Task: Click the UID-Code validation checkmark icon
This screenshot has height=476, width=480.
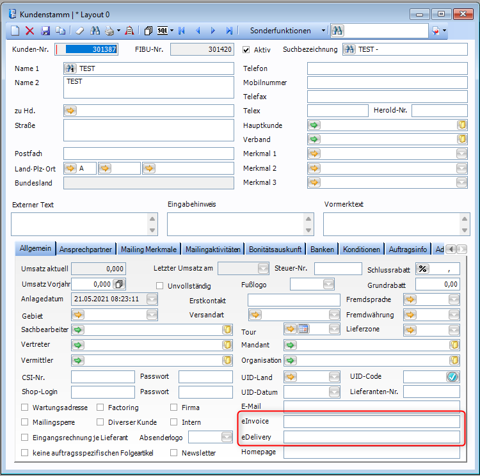Action: point(452,377)
